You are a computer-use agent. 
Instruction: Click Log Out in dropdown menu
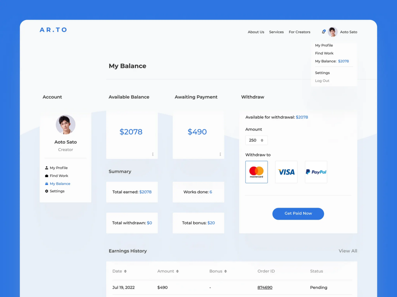[x=322, y=81]
